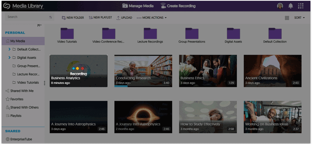
Task: Open the Business Ethics video thumbnail
Action: point(208,71)
